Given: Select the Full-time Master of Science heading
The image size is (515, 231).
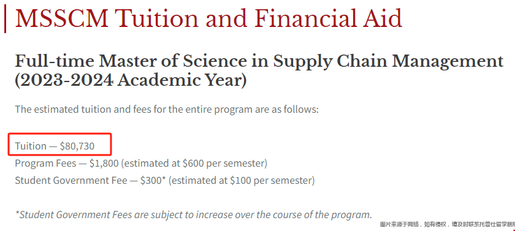Looking at the screenshot, I should tap(259, 70).
